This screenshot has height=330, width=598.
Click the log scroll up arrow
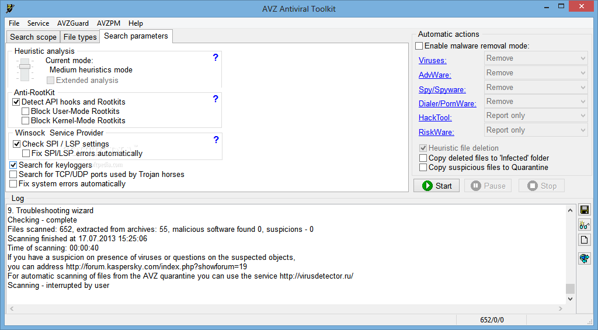(570, 210)
